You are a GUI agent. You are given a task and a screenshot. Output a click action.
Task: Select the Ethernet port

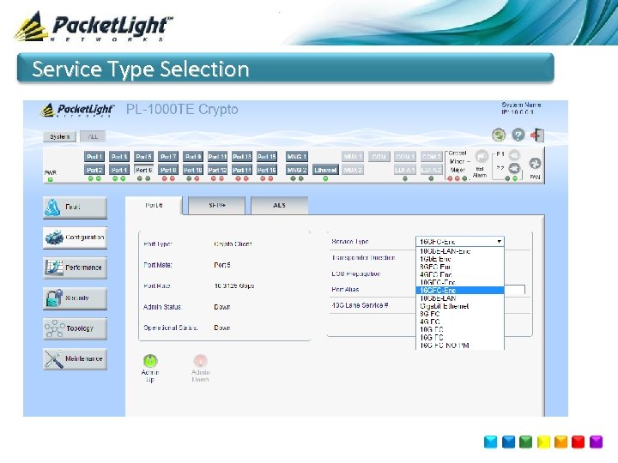pos(325,170)
